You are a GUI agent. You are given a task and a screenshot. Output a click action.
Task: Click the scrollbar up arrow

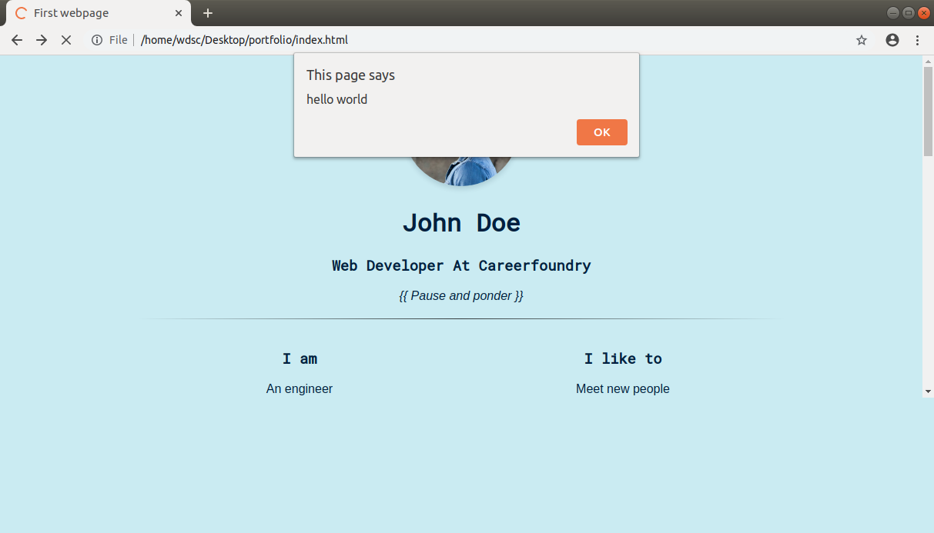(x=928, y=61)
